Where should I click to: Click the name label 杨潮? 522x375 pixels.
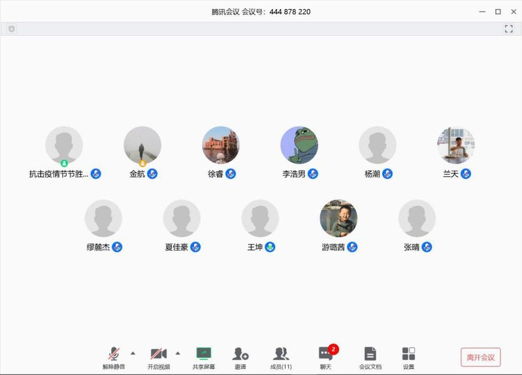point(372,174)
